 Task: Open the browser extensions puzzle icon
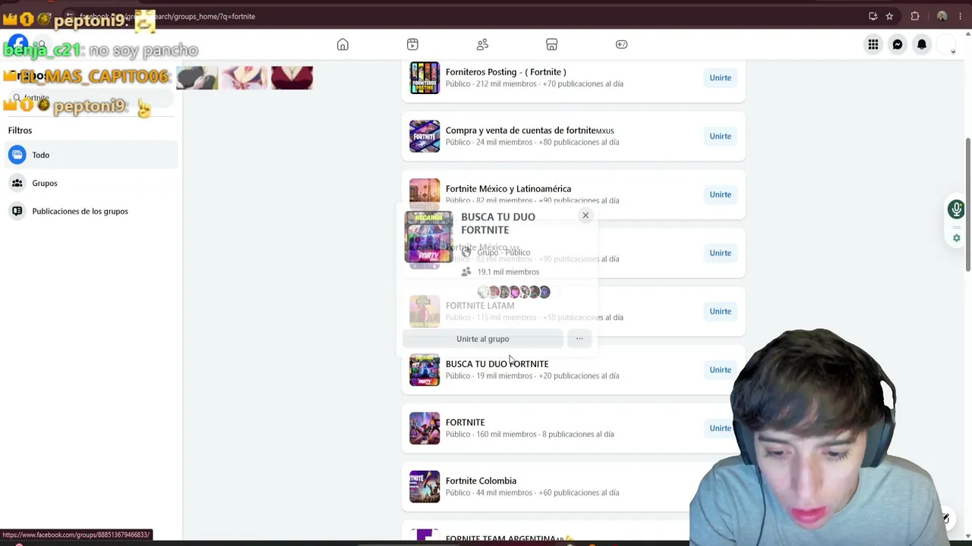915,16
